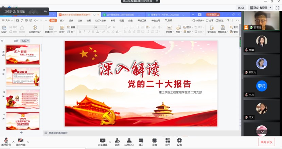Screen dimensions: 282x149
Task: Select slide 3 thumbnail in the panel
Action: [23, 99]
